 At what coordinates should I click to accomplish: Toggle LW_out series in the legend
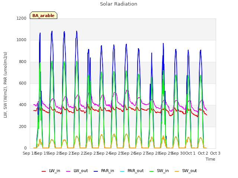click(77, 171)
